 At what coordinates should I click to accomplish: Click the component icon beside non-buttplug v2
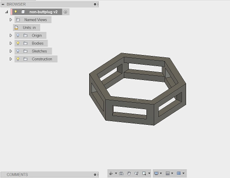pyautogui.click(x=23, y=12)
